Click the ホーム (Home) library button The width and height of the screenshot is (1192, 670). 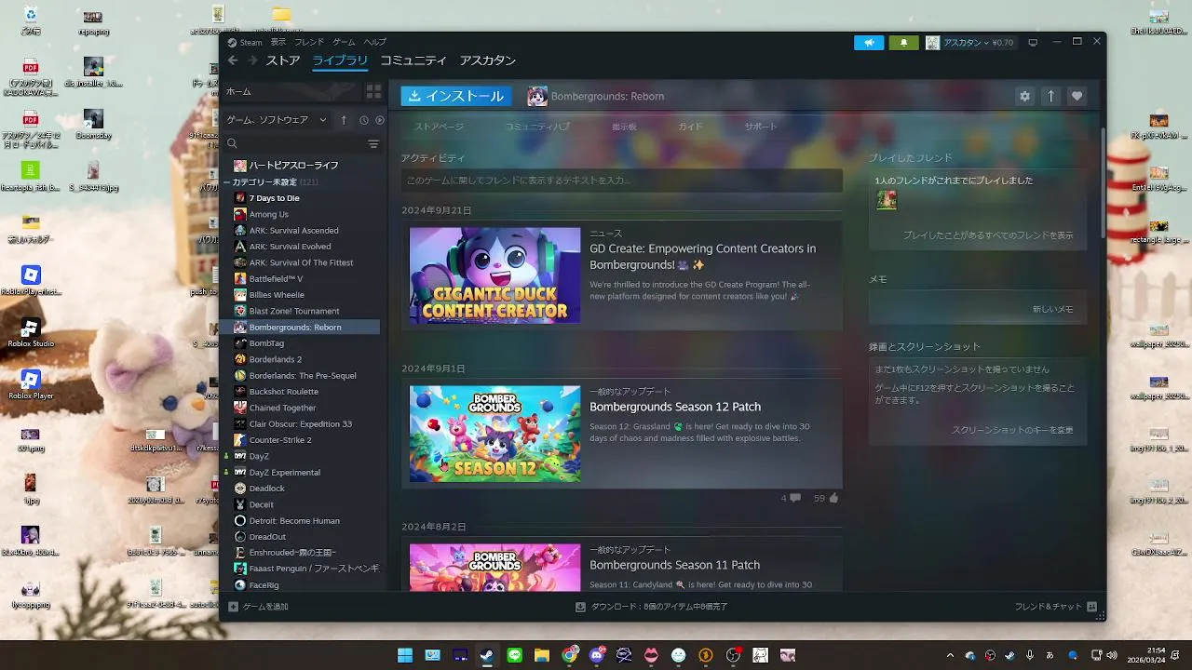pyautogui.click(x=291, y=91)
